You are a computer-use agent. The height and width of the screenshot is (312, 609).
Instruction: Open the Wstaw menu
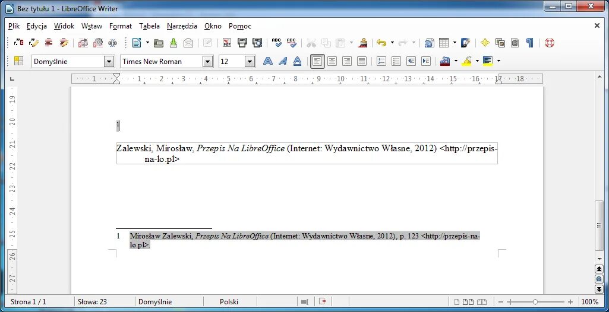(x=91, y=26)
